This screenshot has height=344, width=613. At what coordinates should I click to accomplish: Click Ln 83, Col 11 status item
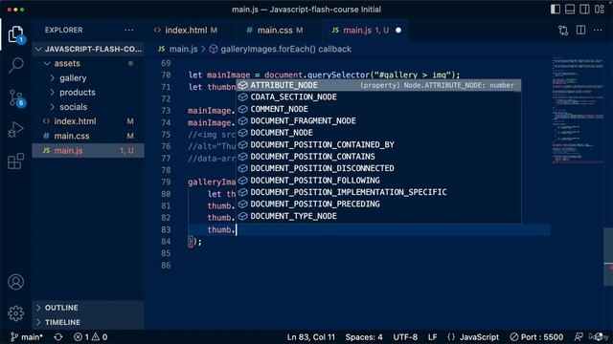pos(310,337)
